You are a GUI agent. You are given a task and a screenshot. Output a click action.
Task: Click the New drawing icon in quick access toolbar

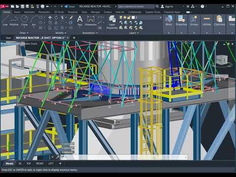pos(12,6)
